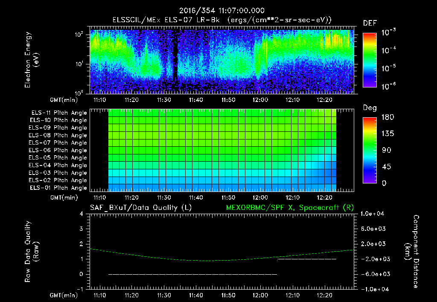Select the ELS-09 Pitch Angle row label
Image resolution: width=437 pixels, height=302 pixels.
58,128
